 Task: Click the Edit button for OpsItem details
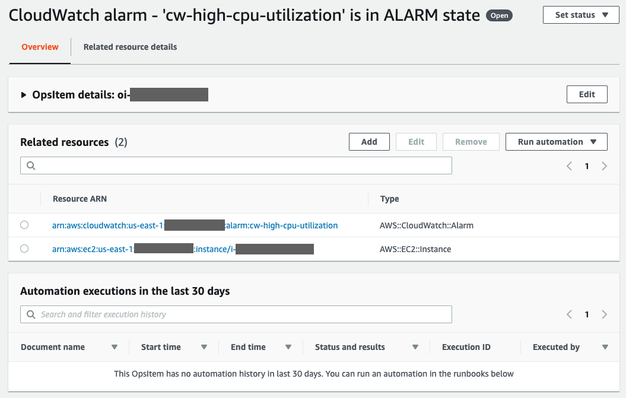[586, 94]
